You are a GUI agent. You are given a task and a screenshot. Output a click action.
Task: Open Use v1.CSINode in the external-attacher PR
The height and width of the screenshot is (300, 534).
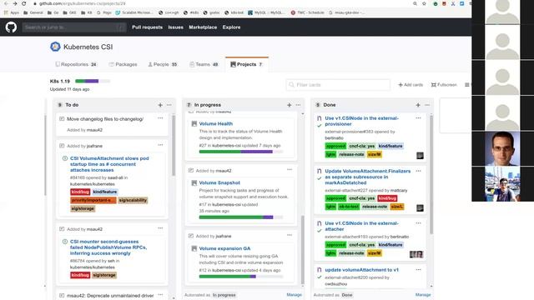point(361,226)
